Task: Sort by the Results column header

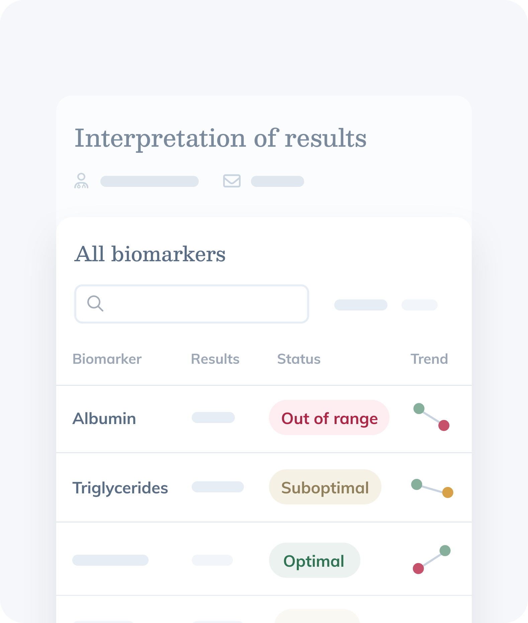Action: [215, 359]
